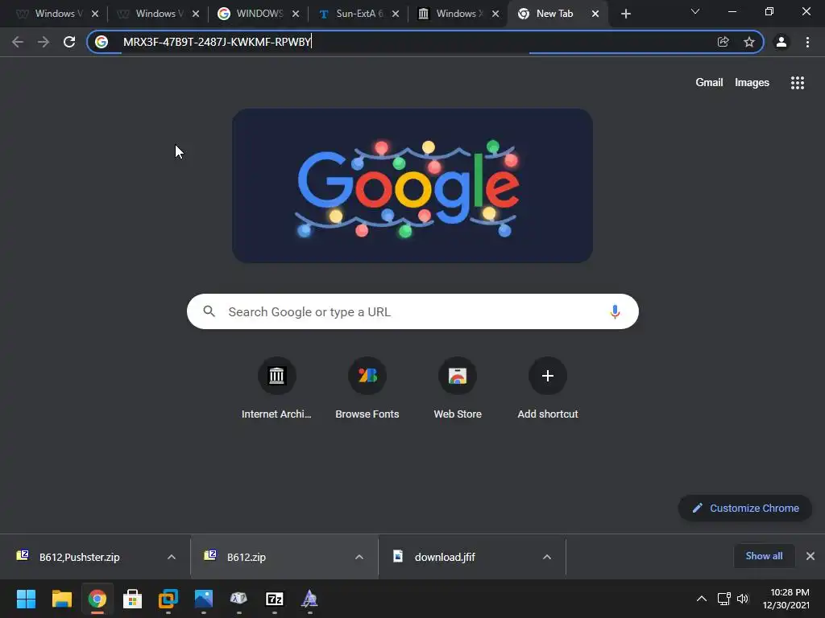Open tab search chevron in title bar
825x618 pixels.
point(695,11)
